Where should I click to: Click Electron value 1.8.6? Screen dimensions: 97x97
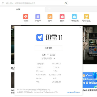point(56,71)
